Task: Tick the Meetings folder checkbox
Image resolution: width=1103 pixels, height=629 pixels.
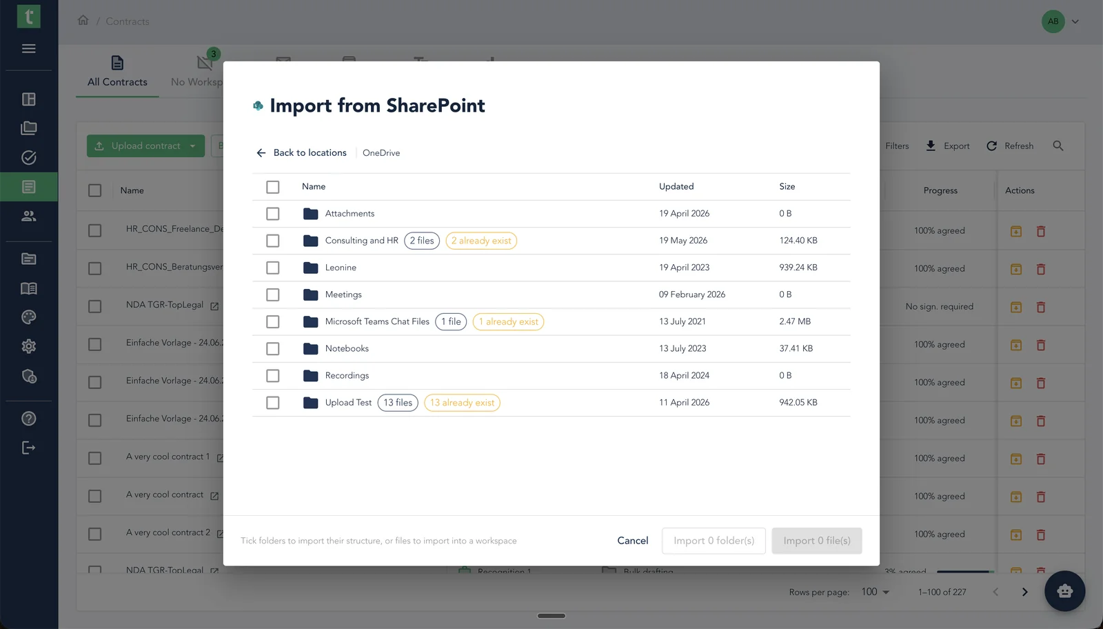Action: click(273, 294)
